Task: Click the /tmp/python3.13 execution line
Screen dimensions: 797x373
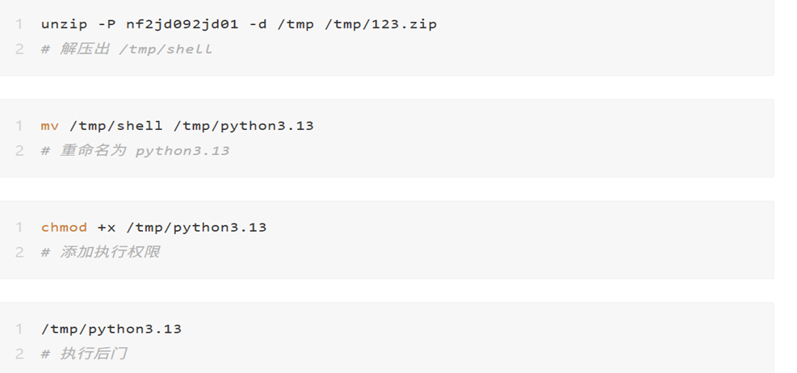Action: coord(111,329)
